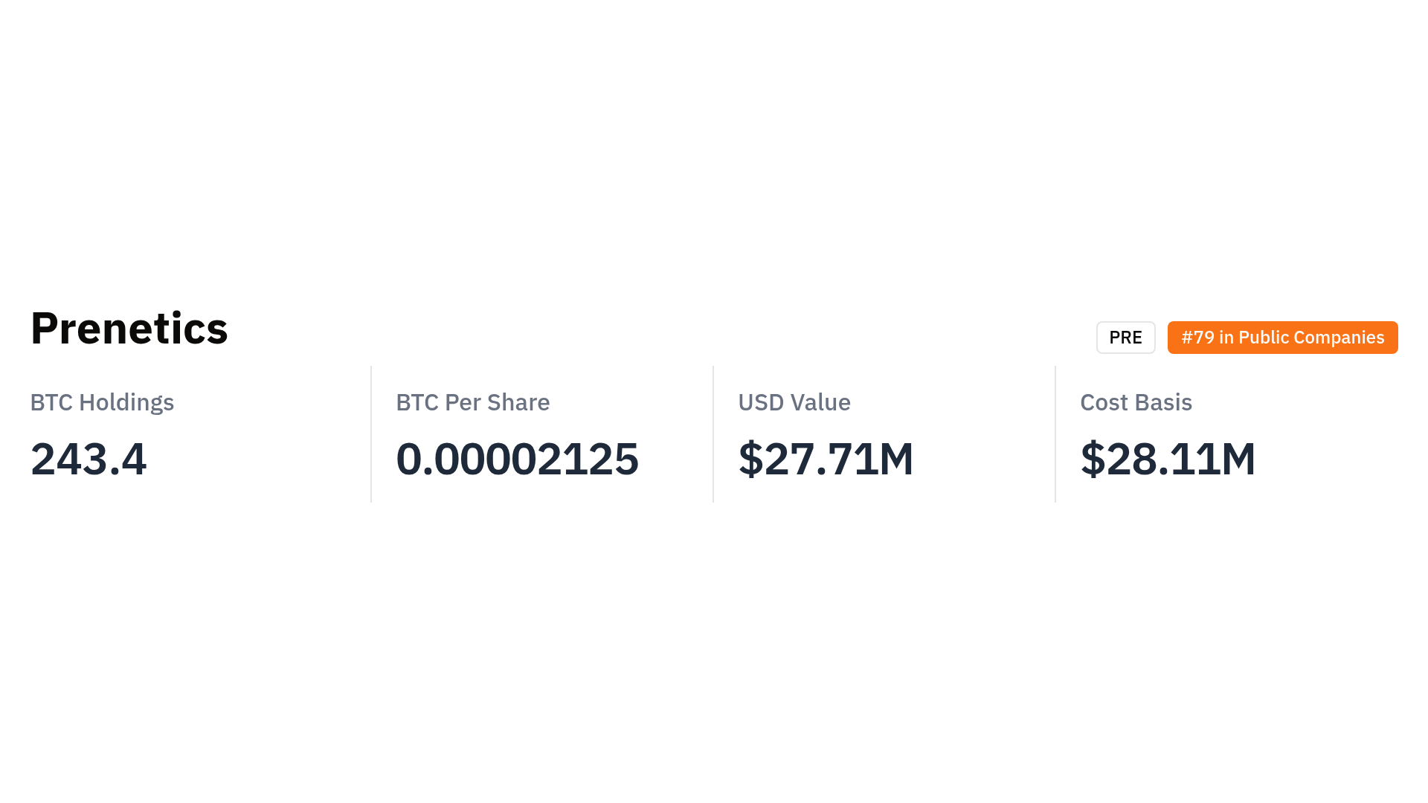Select the BTC Per Share label
1428x803 pixels.
point(472,402)
